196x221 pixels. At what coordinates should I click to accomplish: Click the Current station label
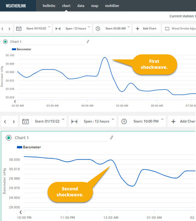tap(183, 16)
